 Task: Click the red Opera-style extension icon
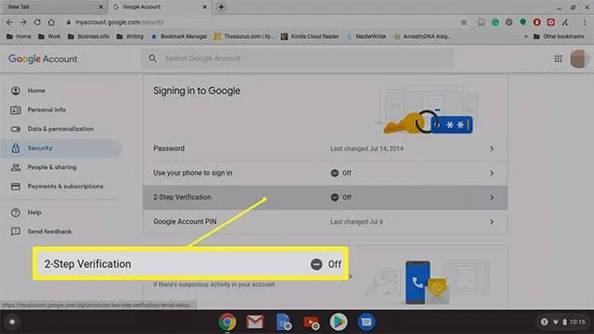pyautogui.click(x=536, y=22)
